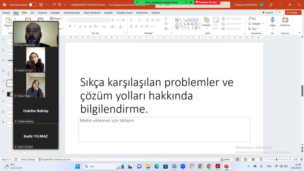This screenshot has width=304, height=171.
Task: Expand the font size dropdown
Action: click(x=109, y=20)
